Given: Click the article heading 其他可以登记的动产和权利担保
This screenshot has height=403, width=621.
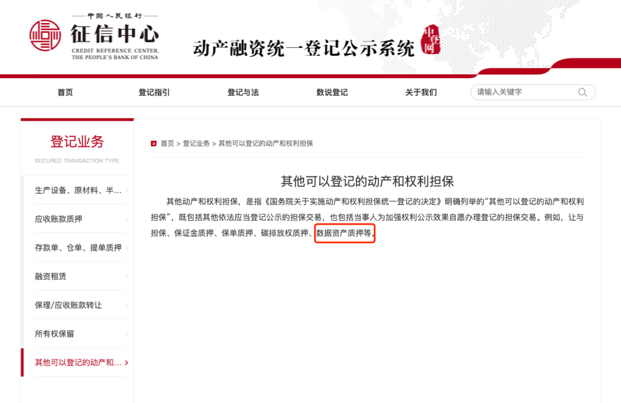Looking at the screenshot, I should [x=367, y=181].
